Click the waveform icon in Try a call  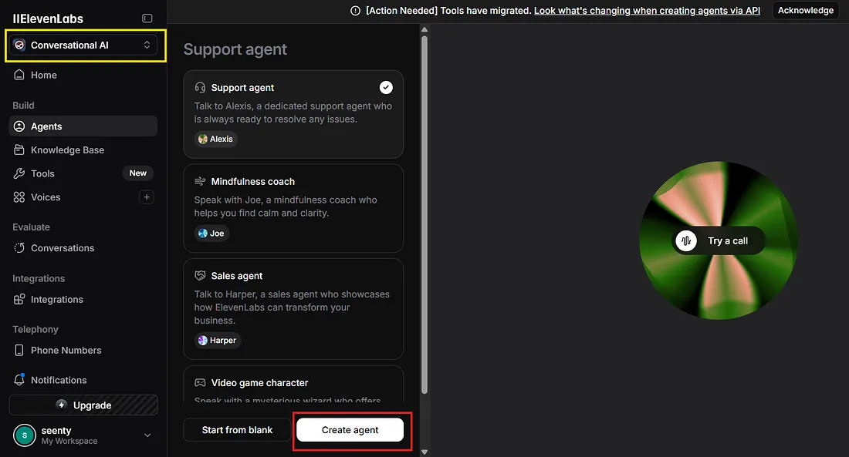(x=687, y=240)
